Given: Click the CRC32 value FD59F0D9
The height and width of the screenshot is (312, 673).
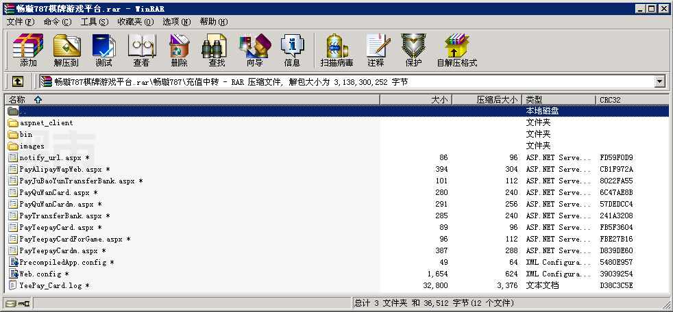Looking at the screenshot, I should [616, 158].
